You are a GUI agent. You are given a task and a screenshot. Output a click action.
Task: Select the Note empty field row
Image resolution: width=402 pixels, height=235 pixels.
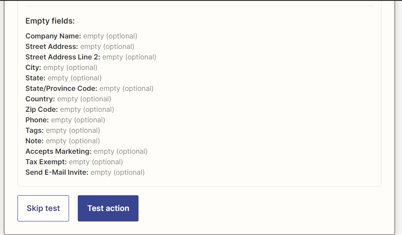pos(62,141)
